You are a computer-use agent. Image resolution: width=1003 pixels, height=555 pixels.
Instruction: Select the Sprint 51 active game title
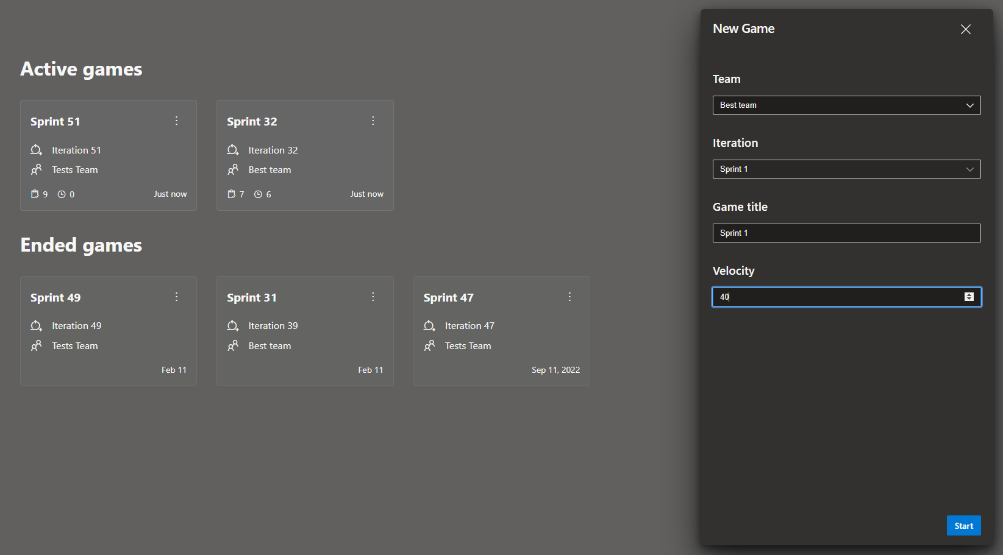tap(55, 121)
